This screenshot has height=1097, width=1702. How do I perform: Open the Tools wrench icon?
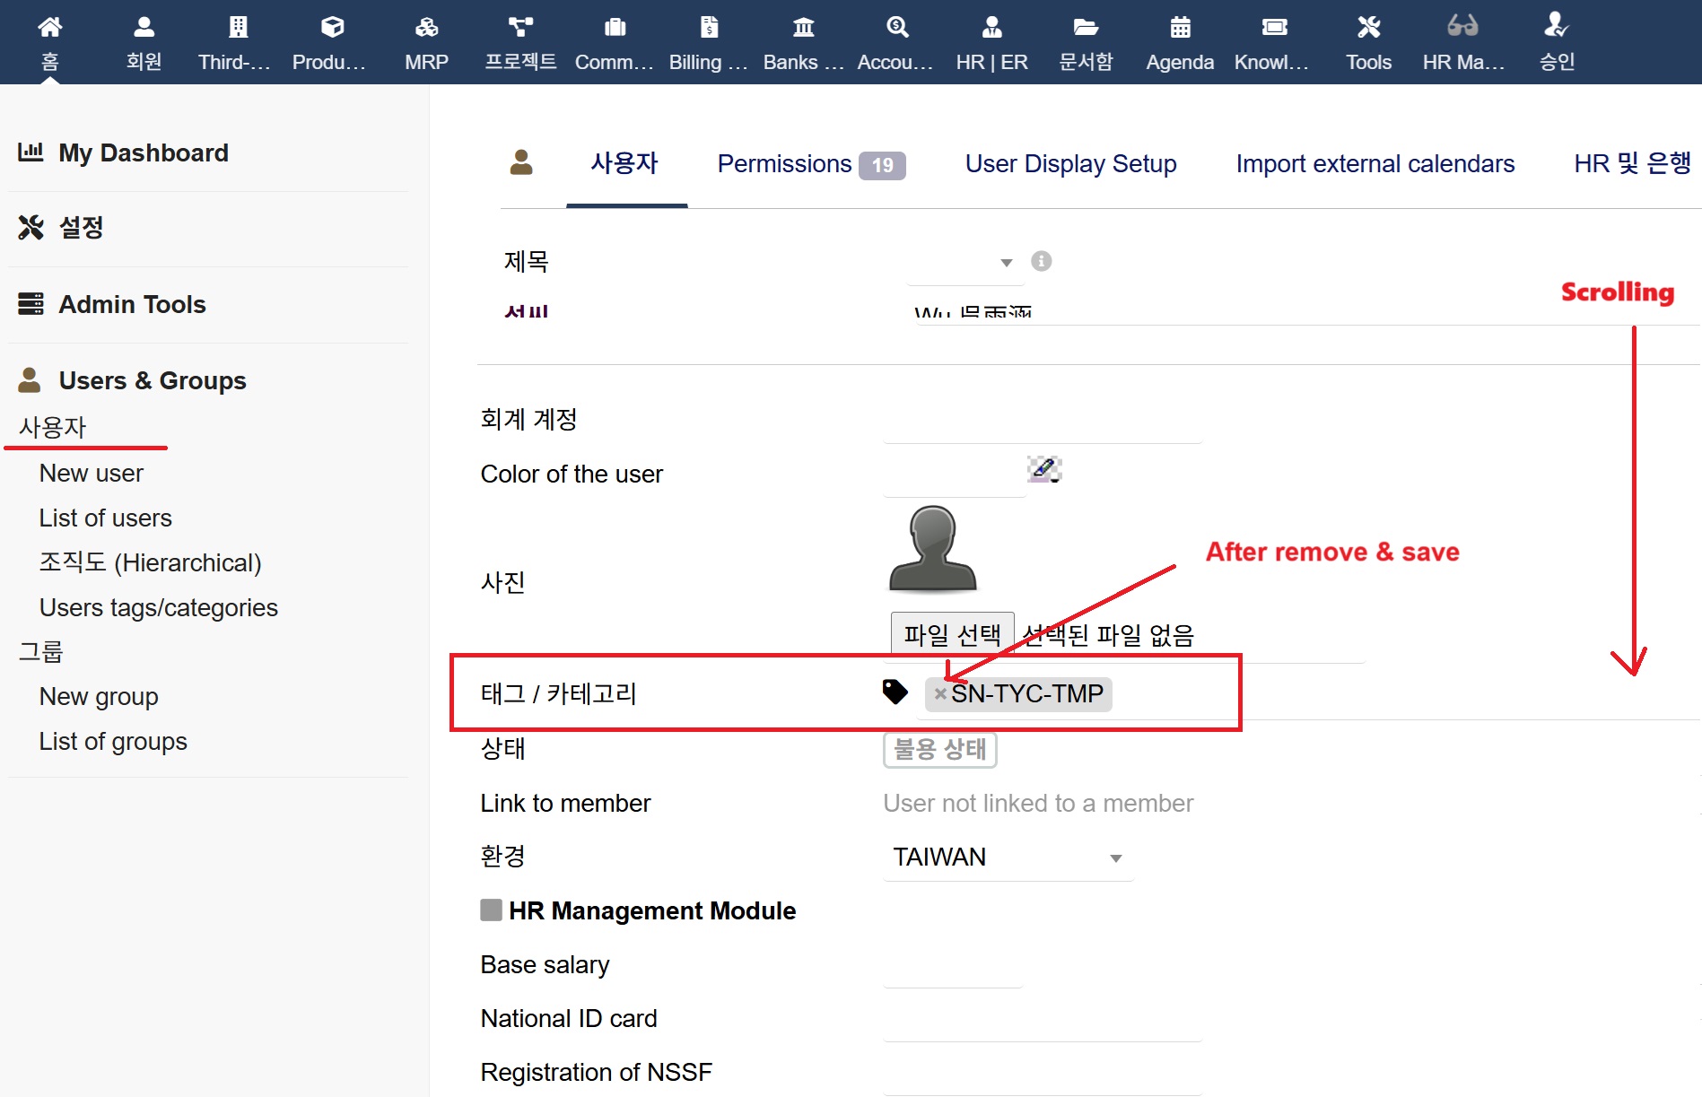(x=1368, y=27)
